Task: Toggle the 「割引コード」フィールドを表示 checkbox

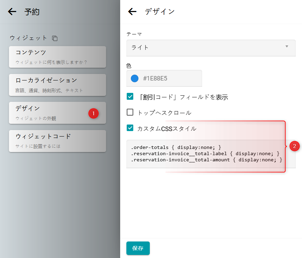Action: pyautogui.click(x=130, y=97)
